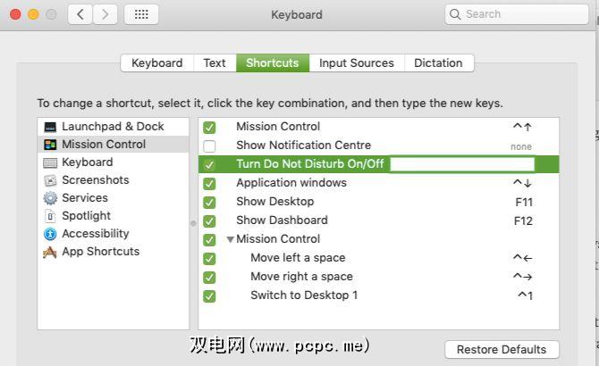Image resolution: width=599 pixels, height=366 pixels.
Task: Open the Screenshots shortcuts category icon
Action: click(x=50, y=180)
